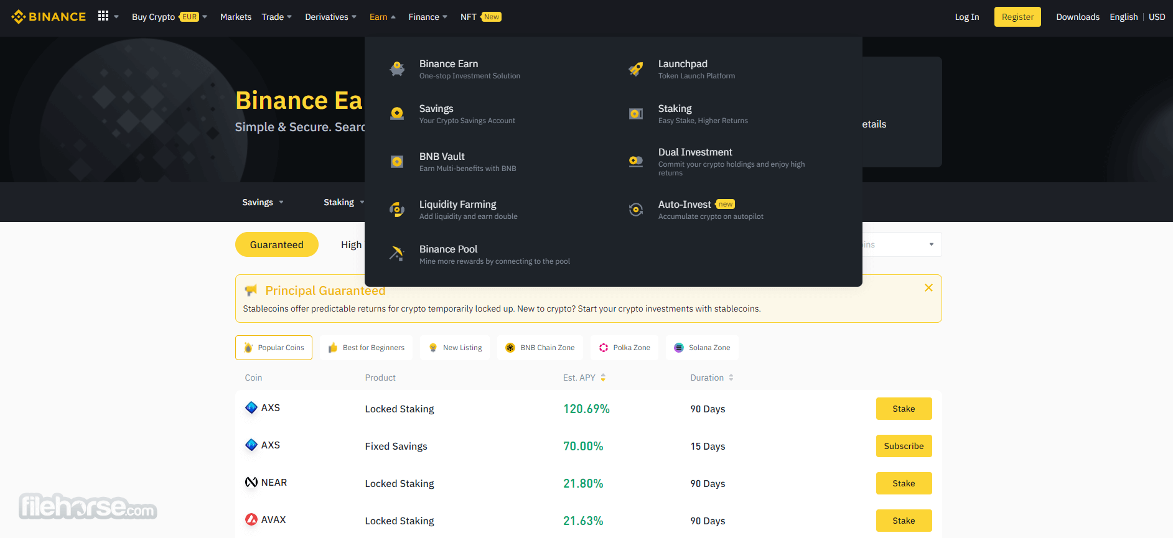Image resolution: width=1173 pixels, height=538 pixels.
Task: Stake AXS Locked Staking 120.69%
Action: 904,409
